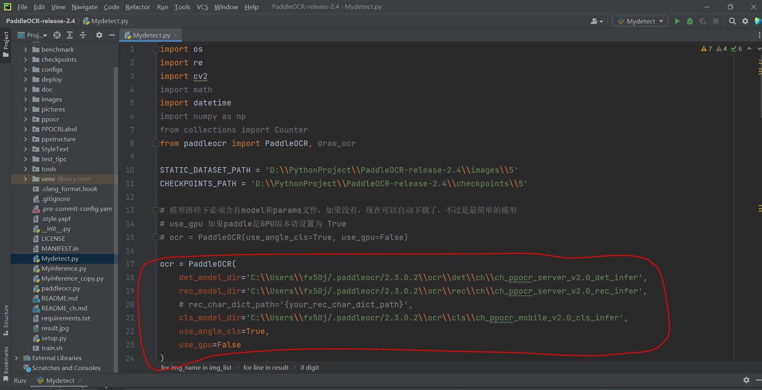Image resolution: width=762 pixels, height=390 pixels.
Task: Click 'if digit' breadcrumb
Action: [x=310, y=367]
